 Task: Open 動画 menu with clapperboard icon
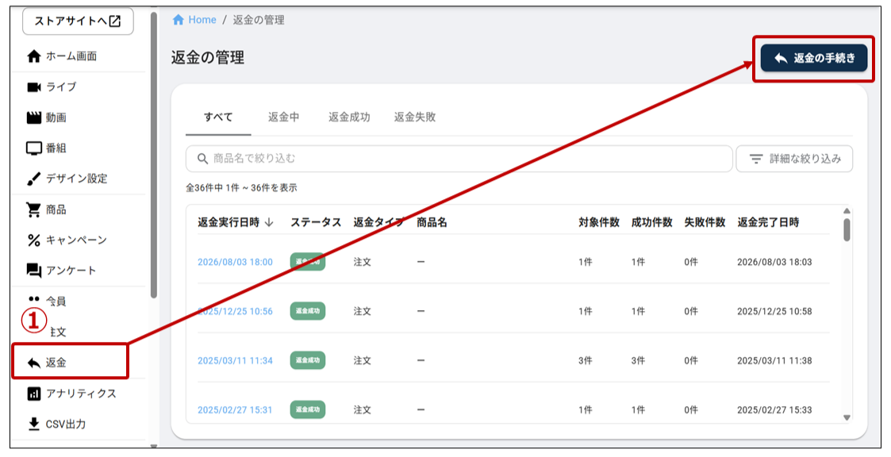point(34,117)
